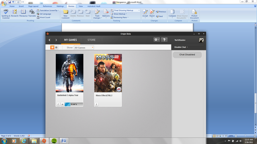Click the Battlefield 3 download progress bar

pos(74,104)
